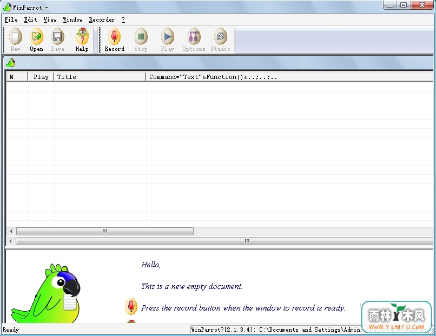The height and width of the screenshot is (336, 436).
Task: Open the Edit menu
Action: (x=30, y=19)
